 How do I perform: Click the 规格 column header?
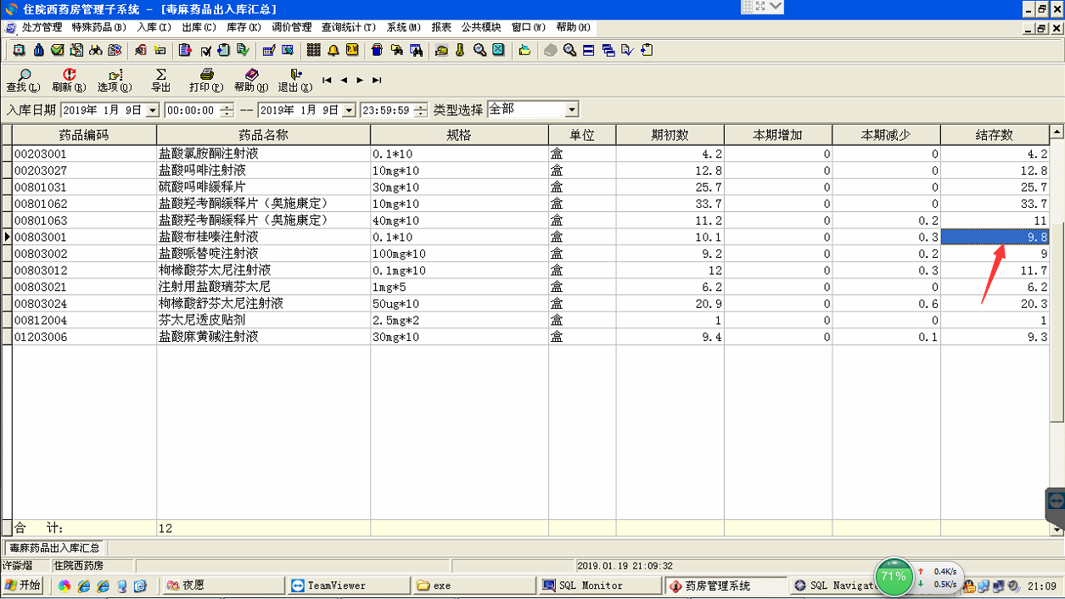(459, 135)
